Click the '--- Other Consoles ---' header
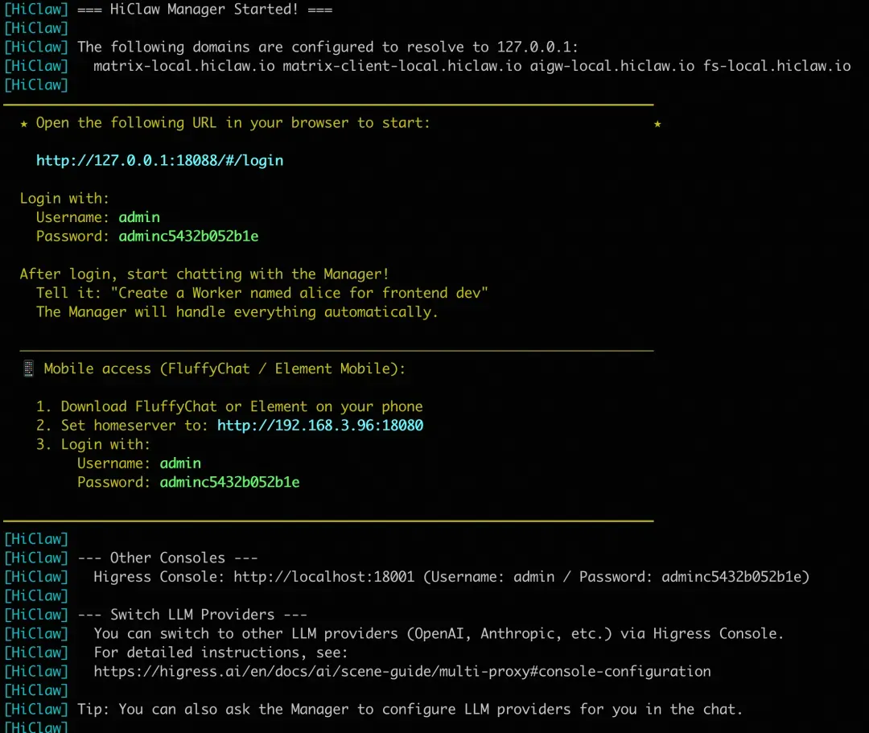 (167, 558)
